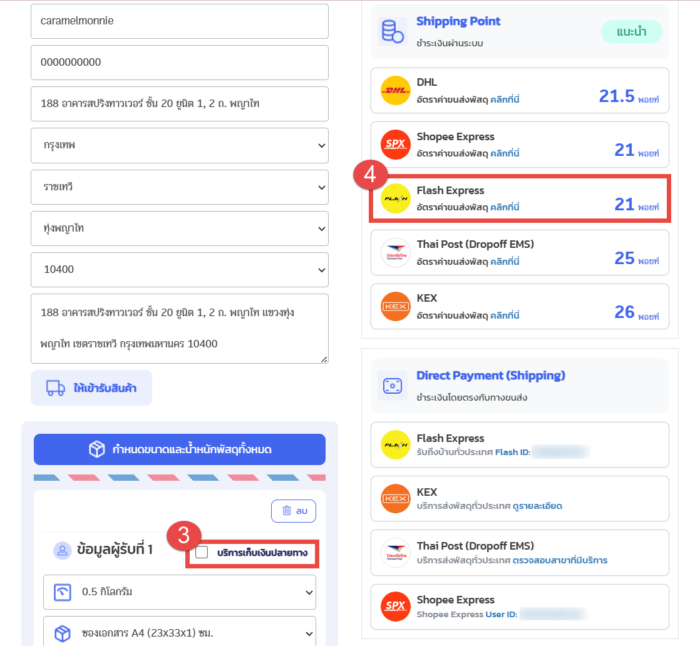Click the KEX logo under Shipping Point
This screenshot has height=646, width=700.
point(395,307)
